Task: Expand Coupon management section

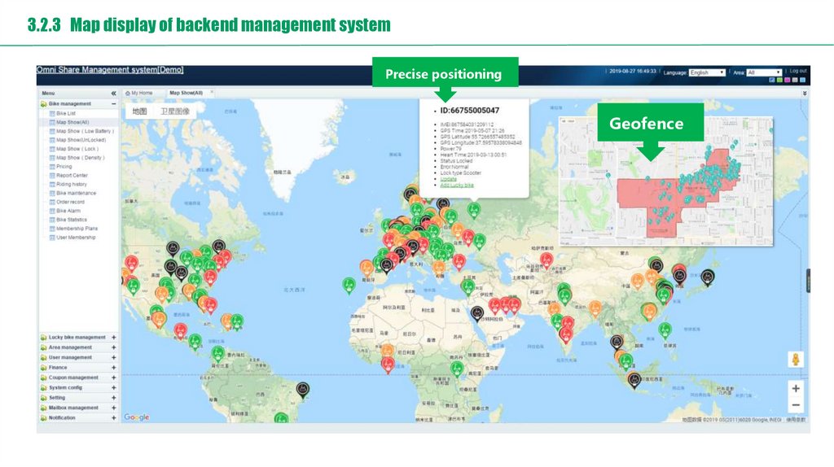Action: pyautogui.click(x=113, y=378)
